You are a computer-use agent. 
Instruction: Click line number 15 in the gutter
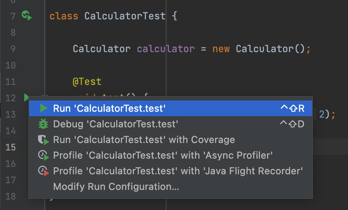tap(11, 147)
